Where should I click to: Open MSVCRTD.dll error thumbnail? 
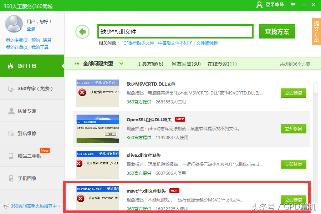coord(98,93)
